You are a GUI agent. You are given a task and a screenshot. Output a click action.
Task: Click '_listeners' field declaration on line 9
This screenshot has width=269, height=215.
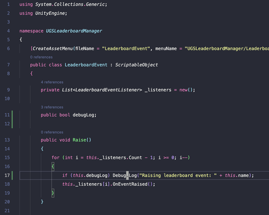pyautogui.click(x=158, y=90)
